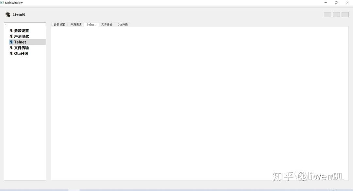The height and width of the screenshot is (191, 353).
Task: Switch to the 参数设置 tab
Action: coord(59,24)
